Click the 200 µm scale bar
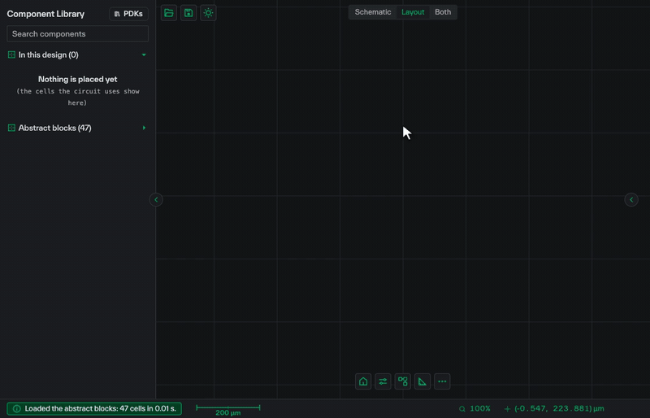The height and width of the screenshot is (418, 650). [228, 410]
